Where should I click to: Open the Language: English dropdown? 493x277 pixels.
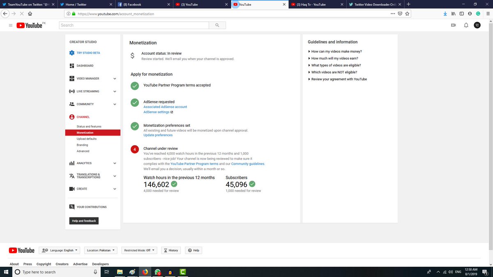(x=60, y=250)
